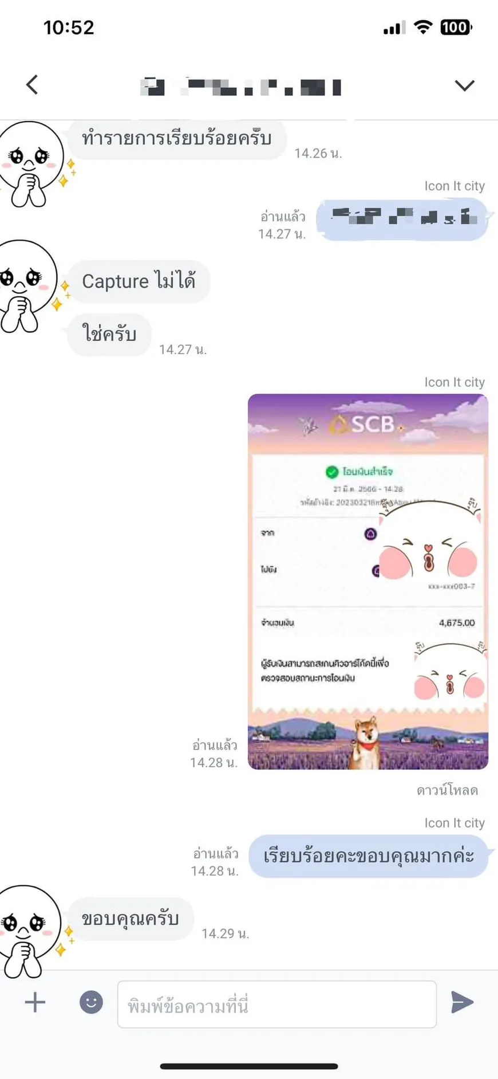Open the emoji sticker picker
This screenshot has width=498, height=1079.
91,1002
